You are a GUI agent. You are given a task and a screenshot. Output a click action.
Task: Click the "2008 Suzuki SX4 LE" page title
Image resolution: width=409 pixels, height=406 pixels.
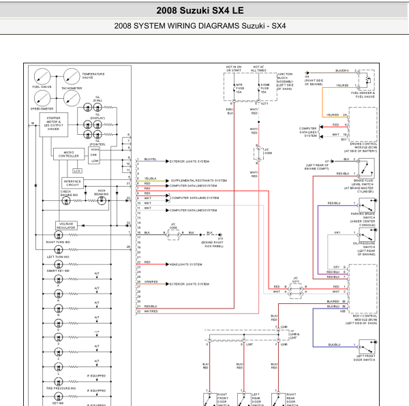(200, 11)
